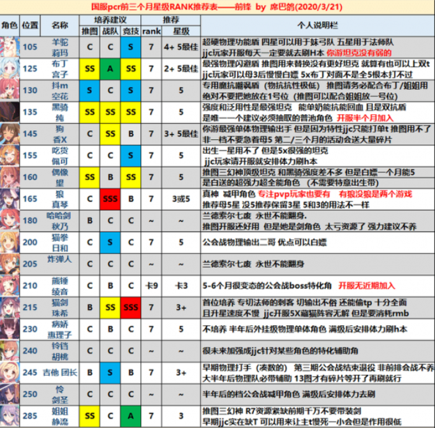Select the blue S 战队 cell for 吉他 团长

click(x=110, y=373)
